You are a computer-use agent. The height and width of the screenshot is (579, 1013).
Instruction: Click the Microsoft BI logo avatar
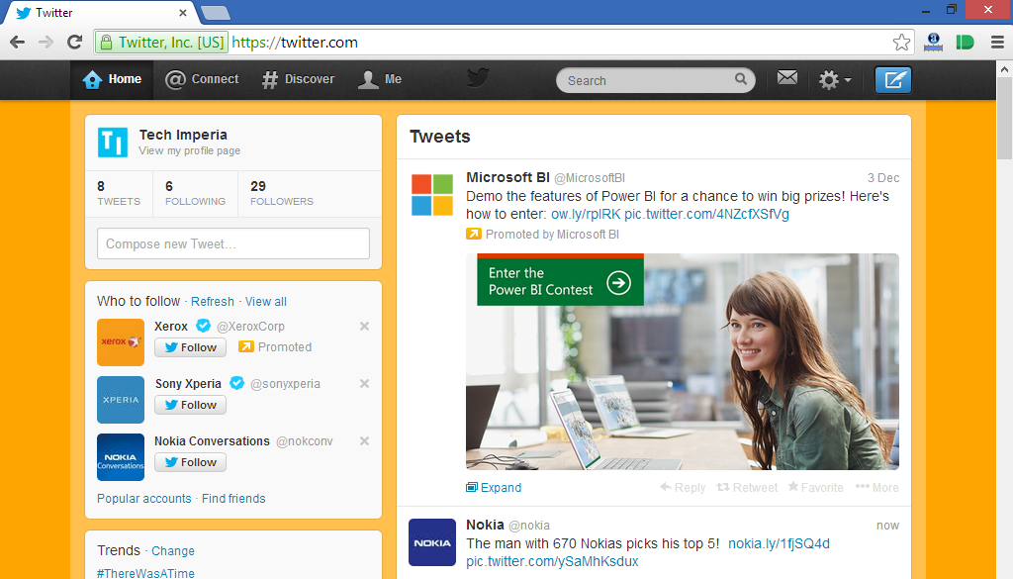(432, 195)
